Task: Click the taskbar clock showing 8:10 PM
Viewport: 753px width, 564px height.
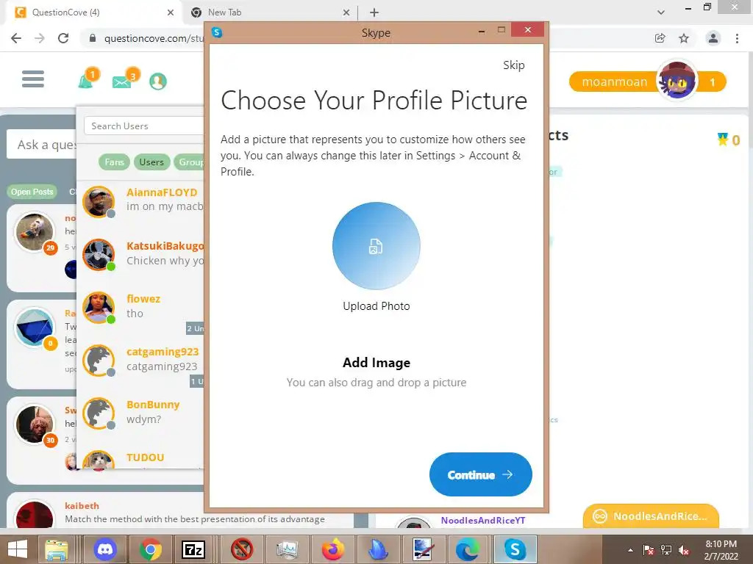Action: (721, 549)
